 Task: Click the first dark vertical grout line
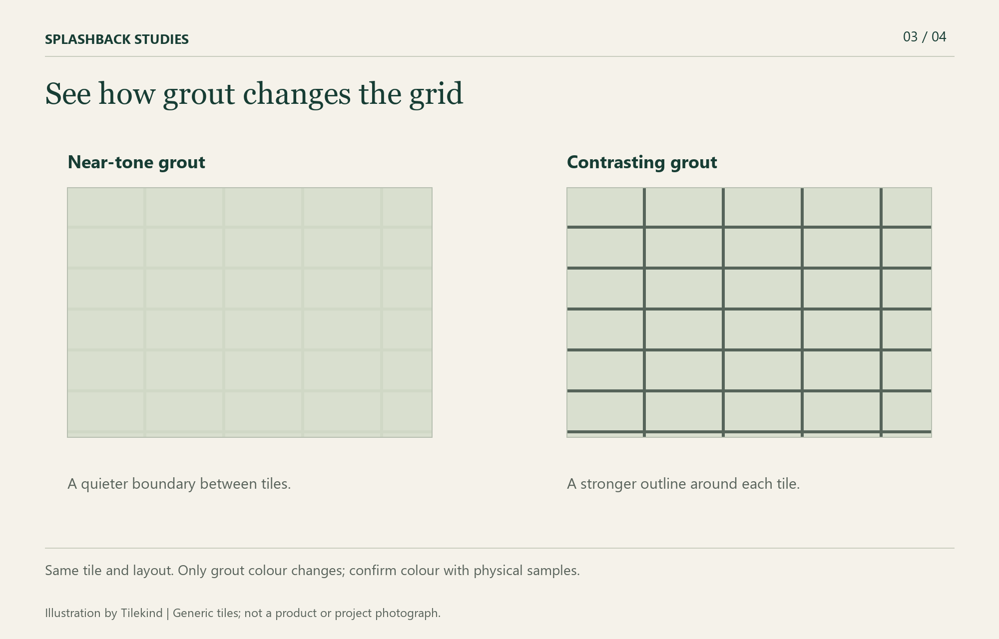coord(644,313)
